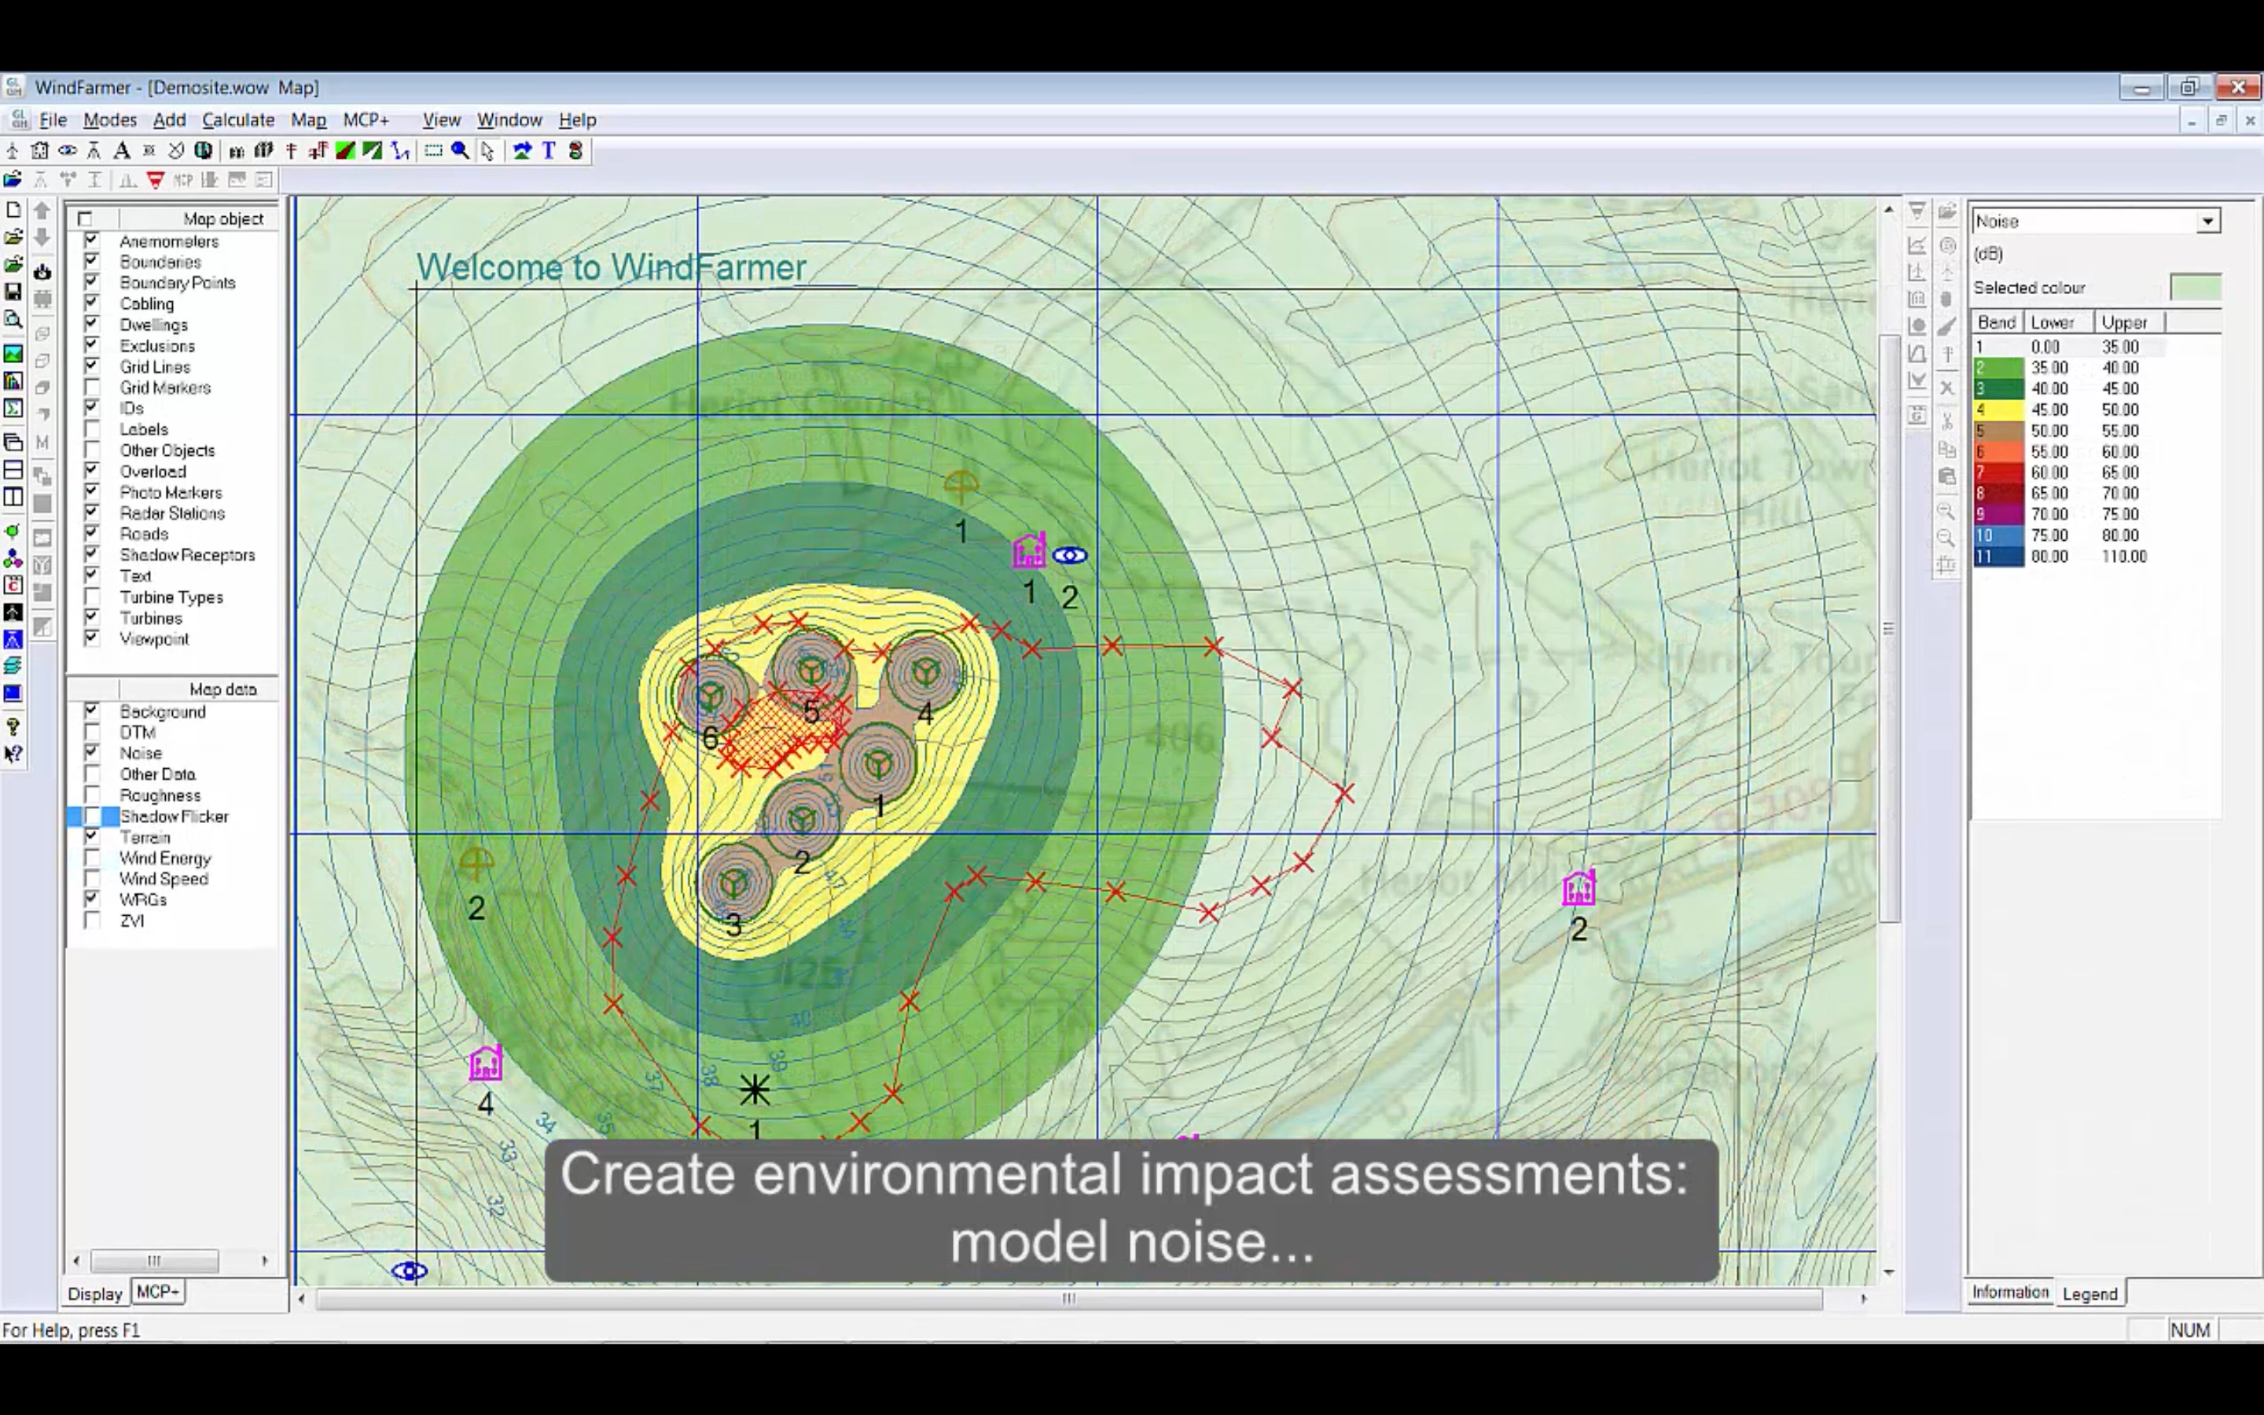Activate the magnifier zoom tool
This screenshot has width=2264, height=1415.
pos(461,151)
